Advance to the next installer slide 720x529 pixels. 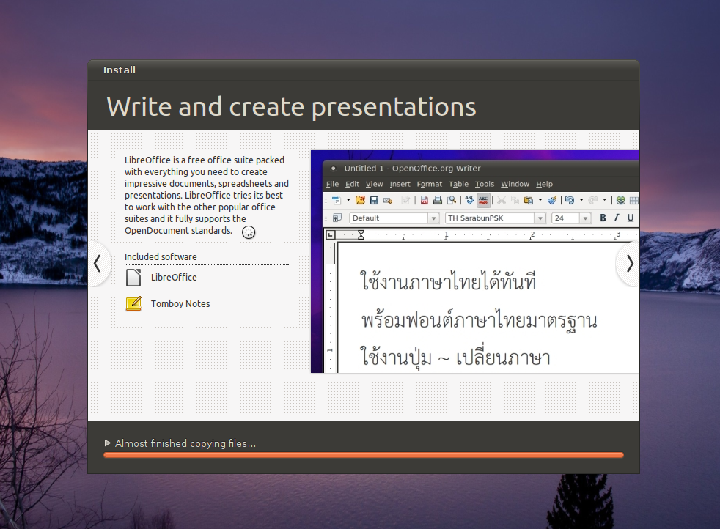630,264
